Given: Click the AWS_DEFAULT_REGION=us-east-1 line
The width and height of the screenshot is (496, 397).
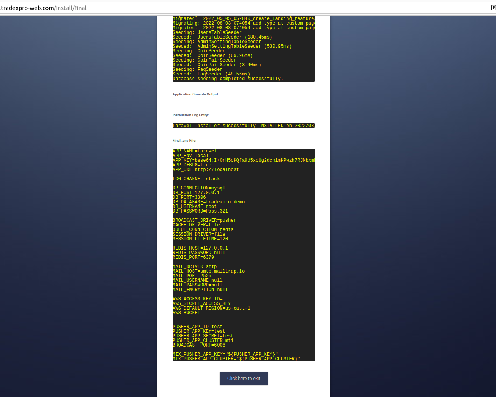Looking at the screenshot, I should coord(211,308).
